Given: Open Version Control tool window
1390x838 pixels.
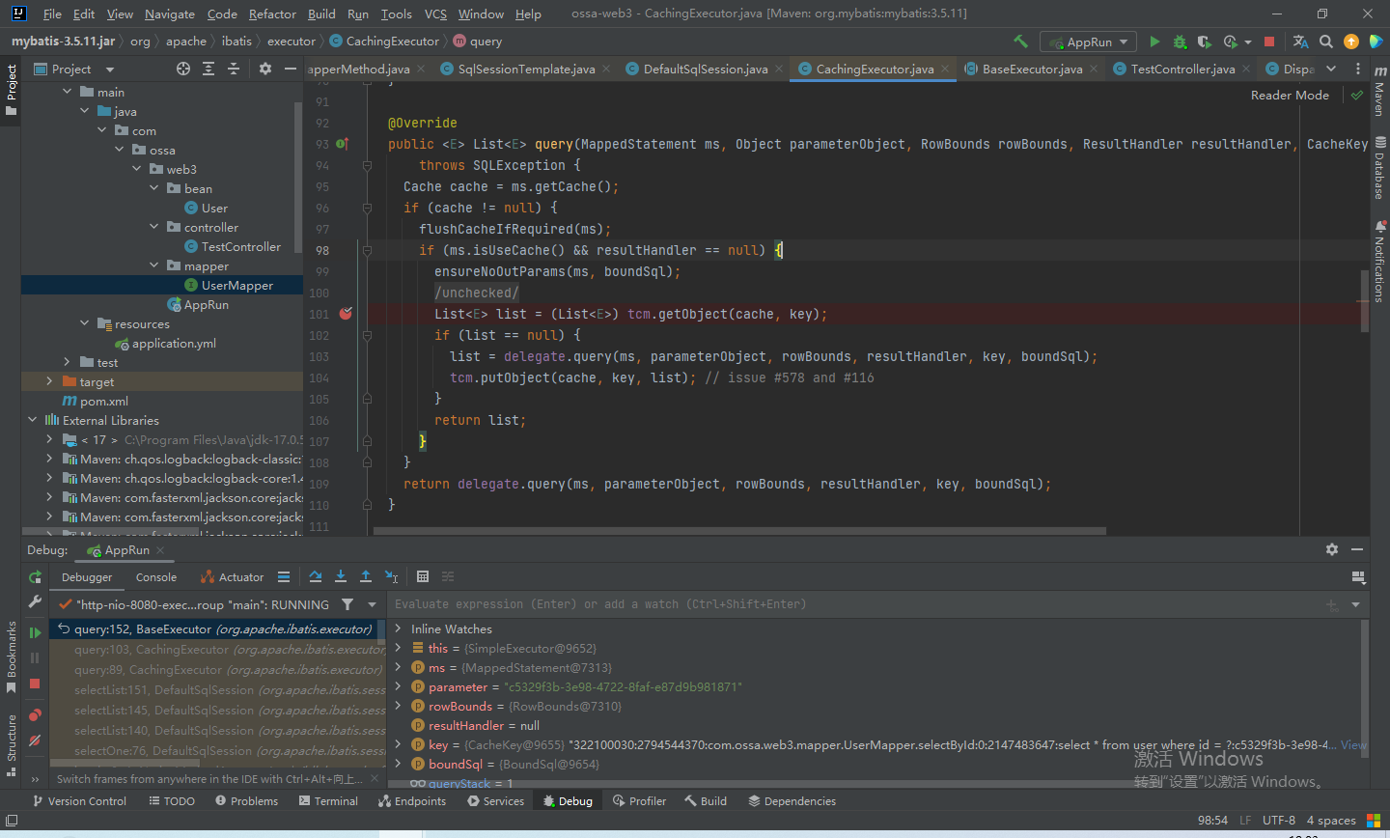Looking at the screenshot, I should tap(79, 801).
